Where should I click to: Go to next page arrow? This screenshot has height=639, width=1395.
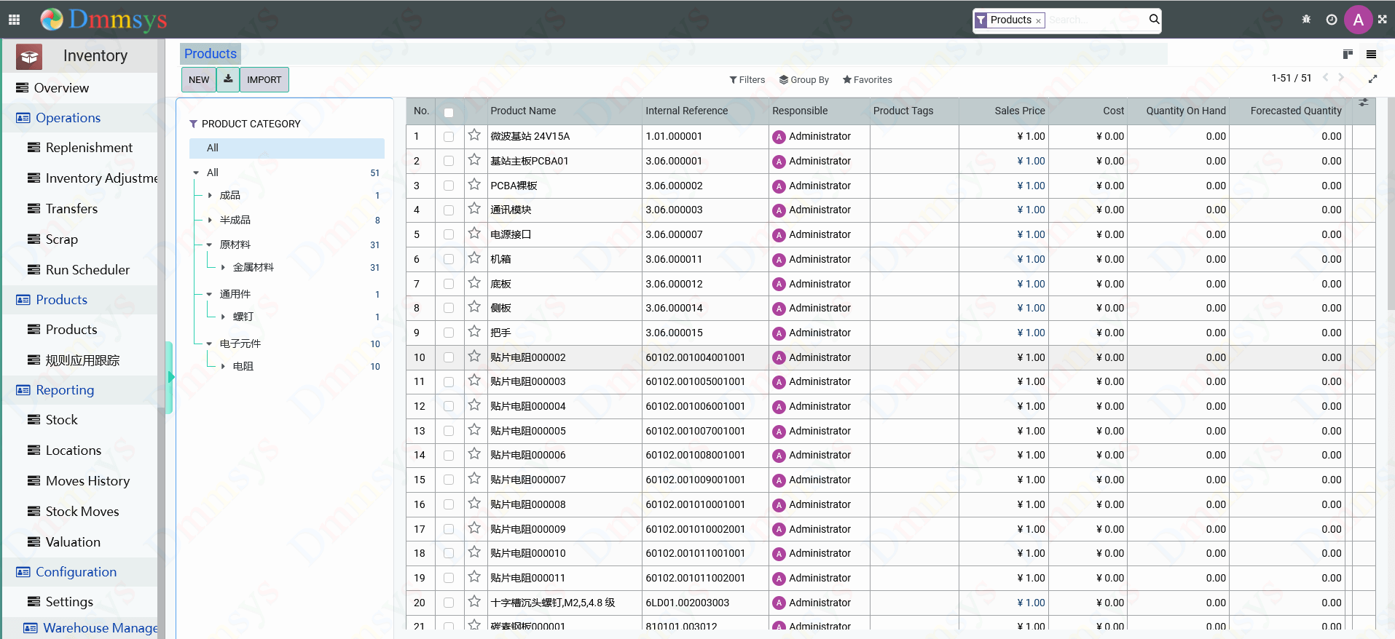click(x=1341, y=78)
